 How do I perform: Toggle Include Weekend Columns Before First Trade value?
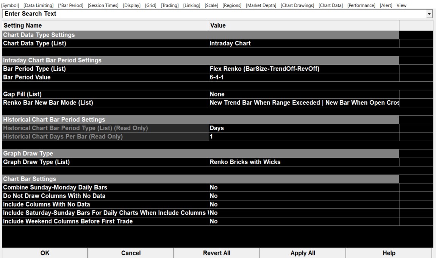coord(304,221)
